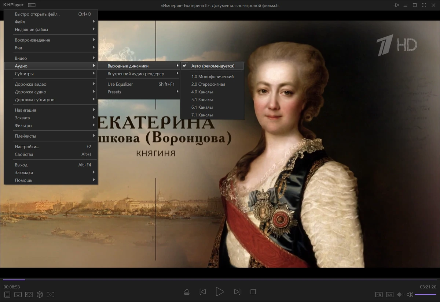Enter fullscreen with the title bar icon
This screenshot has height=302, width=440.
tap(424, 5)
